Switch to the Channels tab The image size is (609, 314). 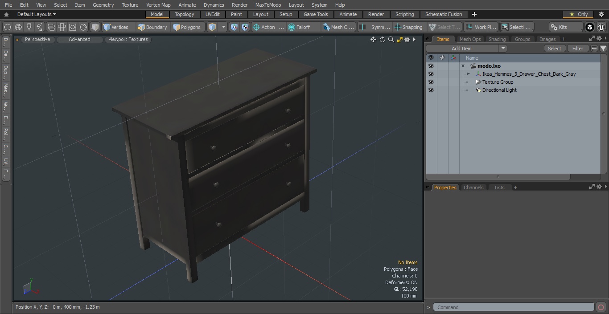473,188
